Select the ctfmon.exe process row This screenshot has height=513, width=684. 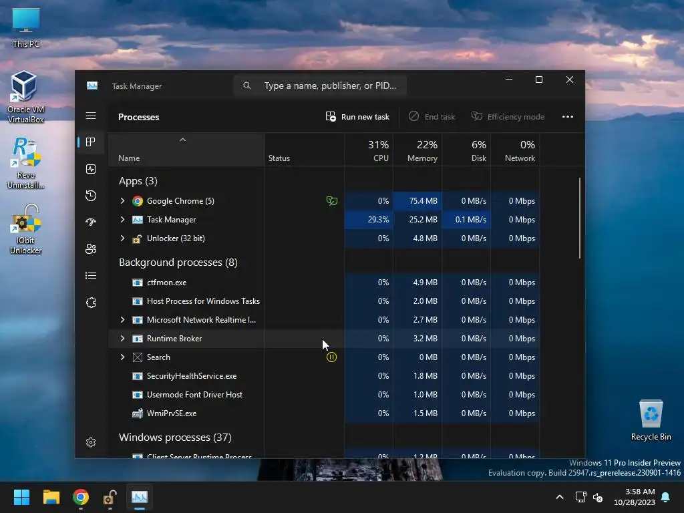[x=324, y=283]
